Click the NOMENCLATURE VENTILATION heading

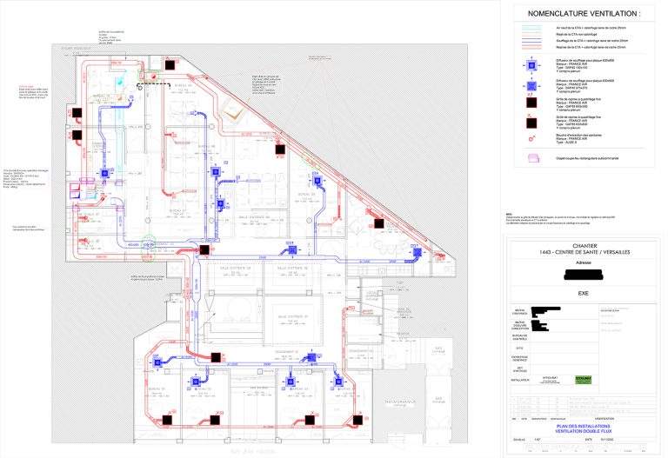(584, 15)
